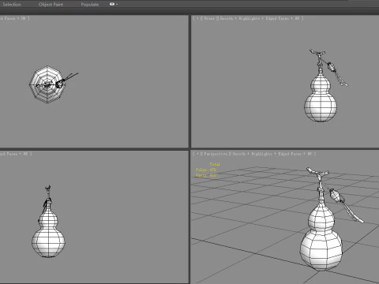Open the Object Paint ribbon tab
The height and width of the screenshot is (284, 379).
pyautogui.click(x=51, y=5)
